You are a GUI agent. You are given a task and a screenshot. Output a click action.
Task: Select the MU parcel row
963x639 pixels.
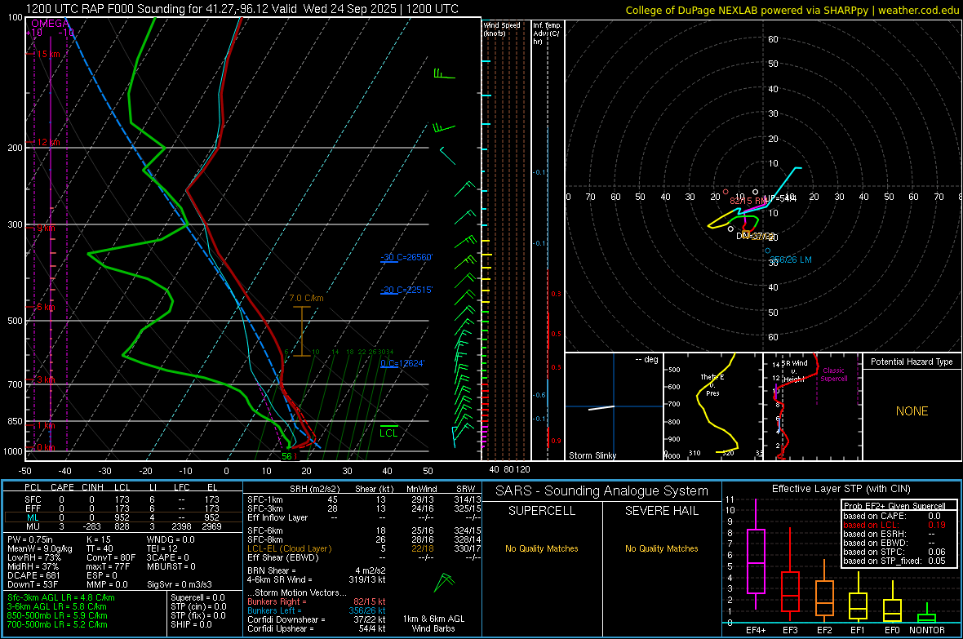[x=122, y=526]
